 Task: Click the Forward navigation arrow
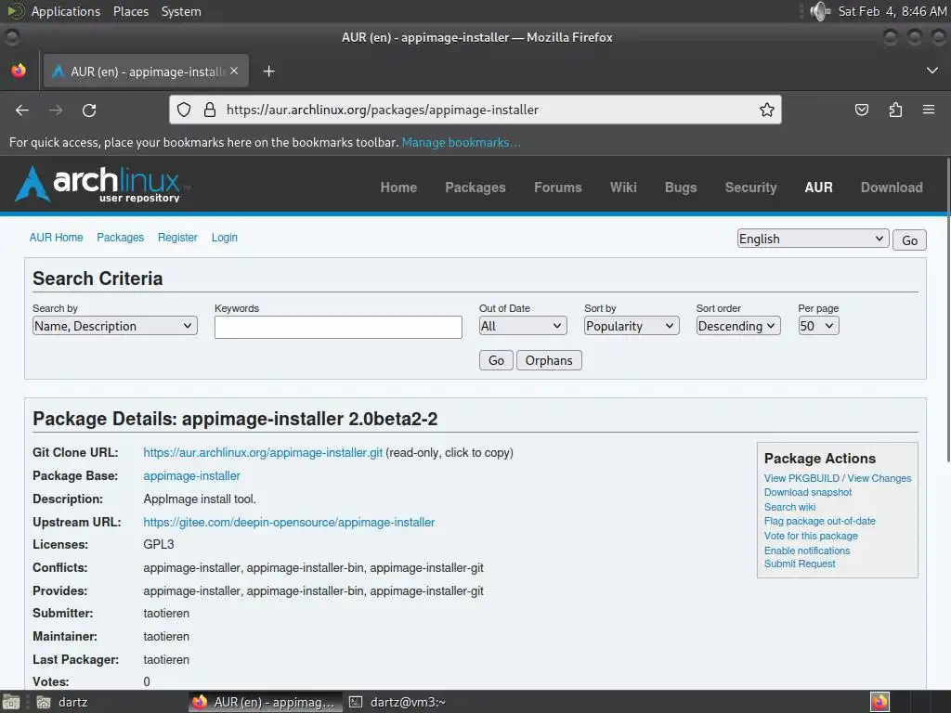[x=56, y=110]
